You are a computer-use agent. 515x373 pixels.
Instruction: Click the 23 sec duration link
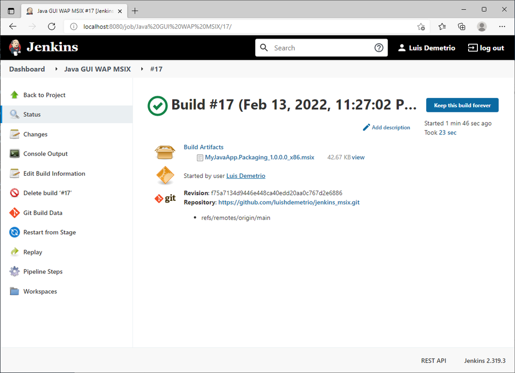(x=447, y=132)
